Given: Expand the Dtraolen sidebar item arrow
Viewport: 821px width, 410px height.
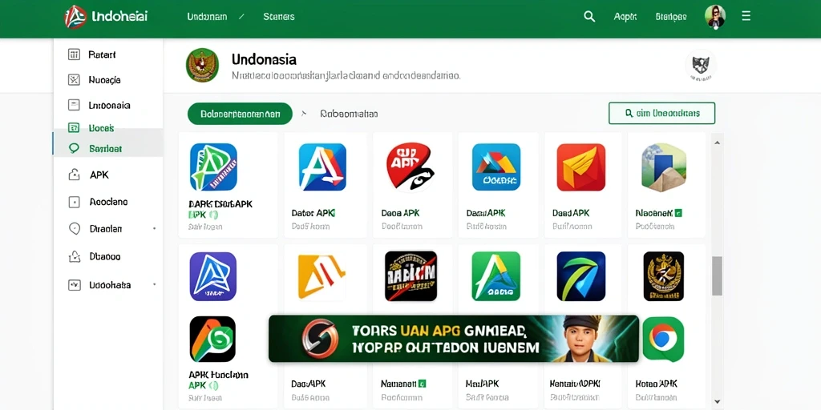Looking at the screenshot, I should coord(154,228).
